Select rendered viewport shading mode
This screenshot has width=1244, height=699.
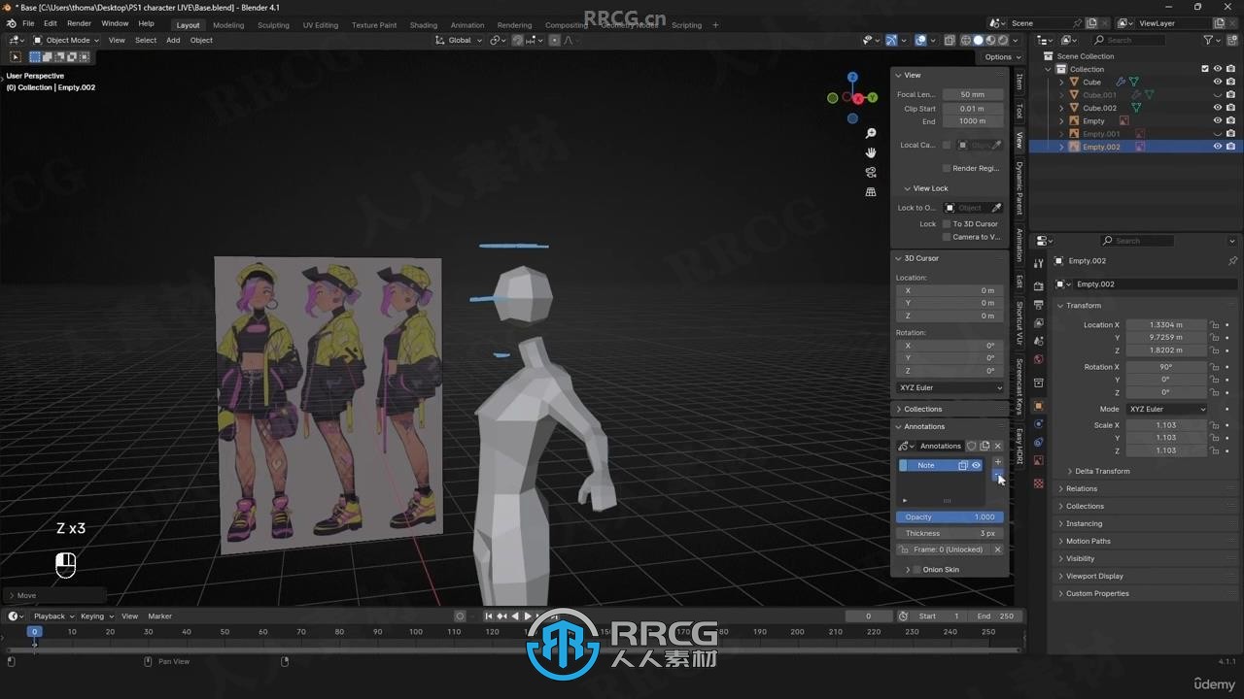1004,40
